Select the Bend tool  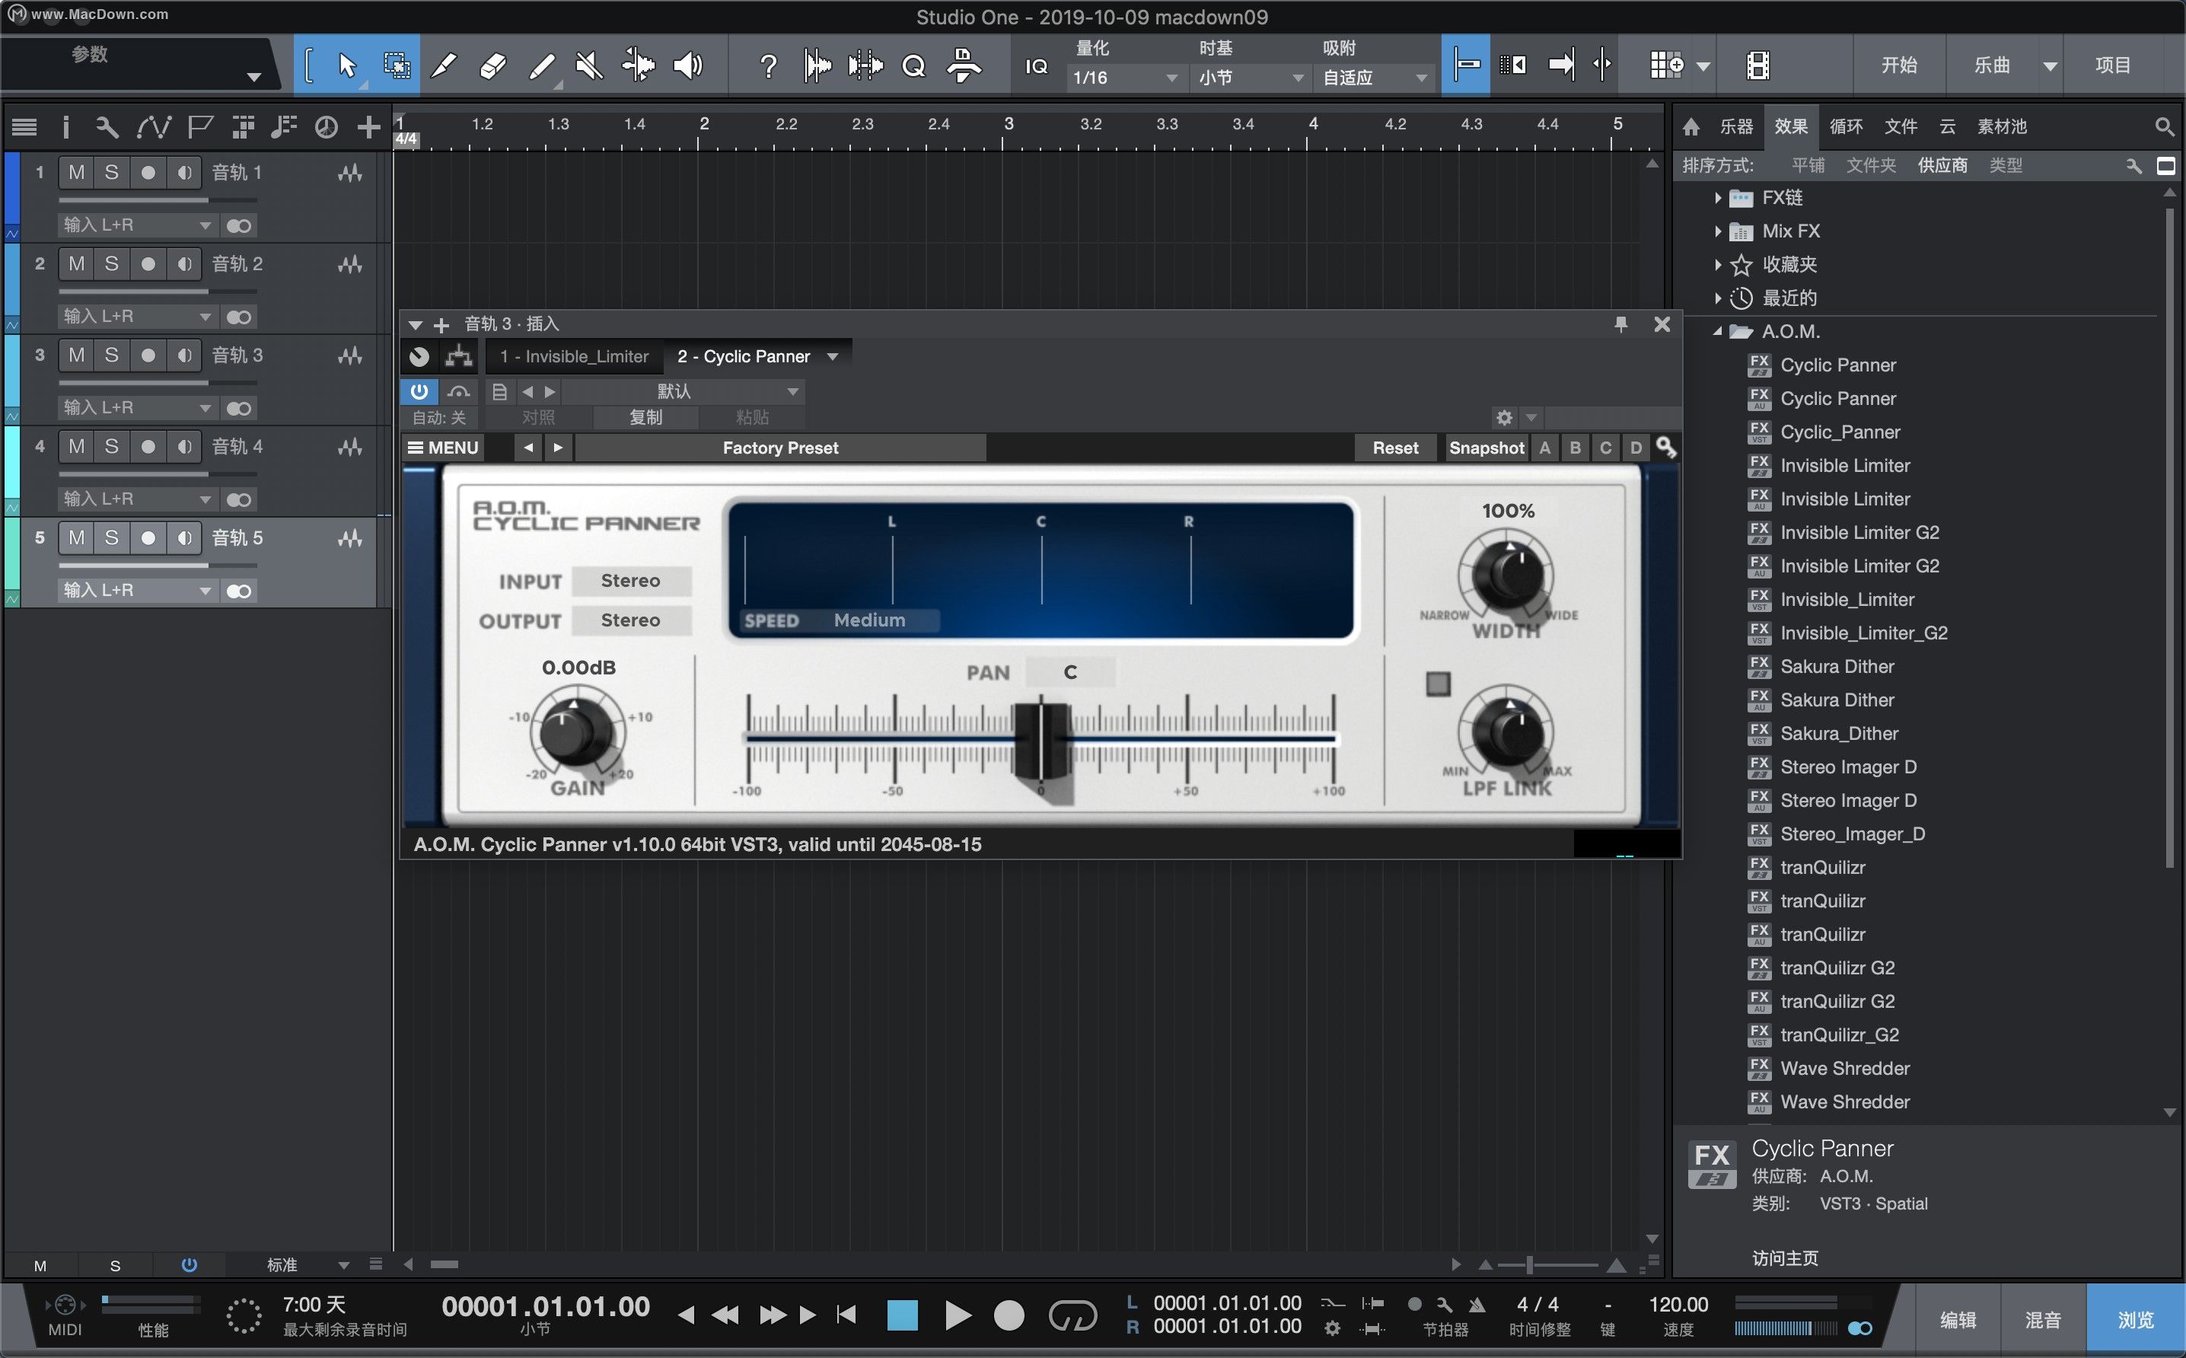point(638,65)
